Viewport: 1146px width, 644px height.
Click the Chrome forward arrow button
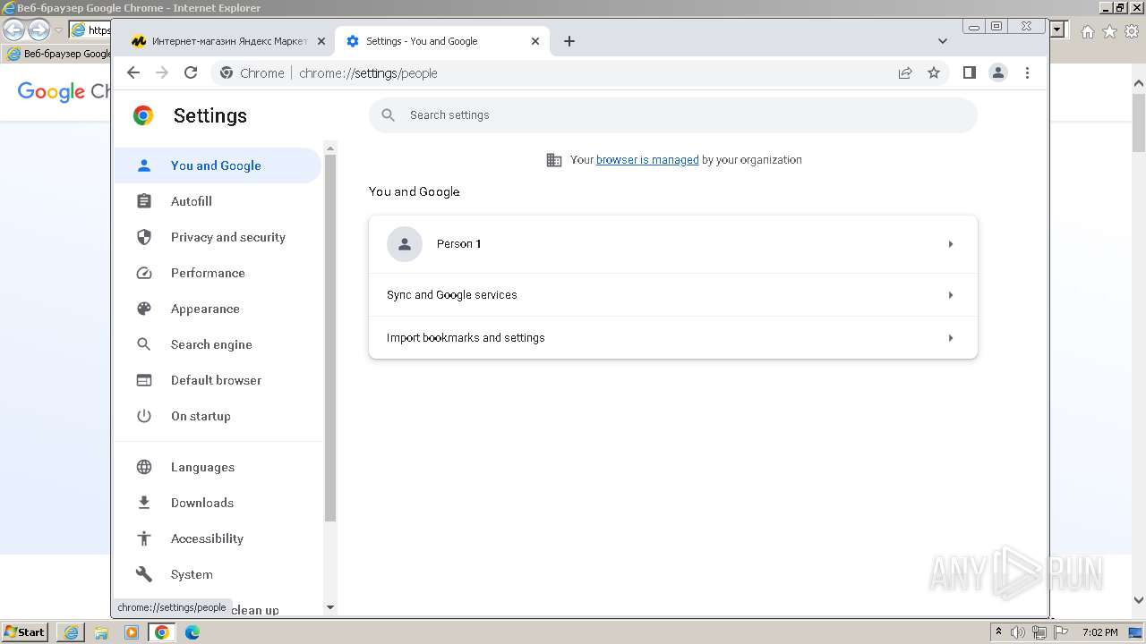point(162,73)
